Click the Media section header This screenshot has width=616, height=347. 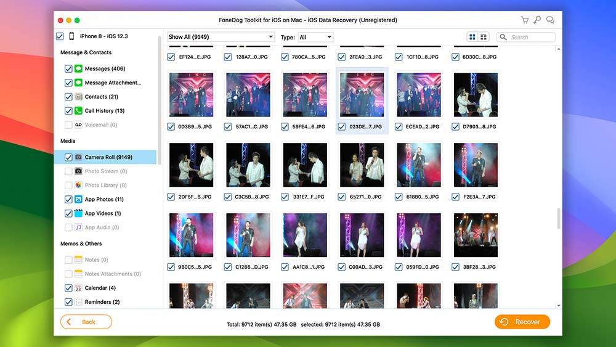click(68, 141)
